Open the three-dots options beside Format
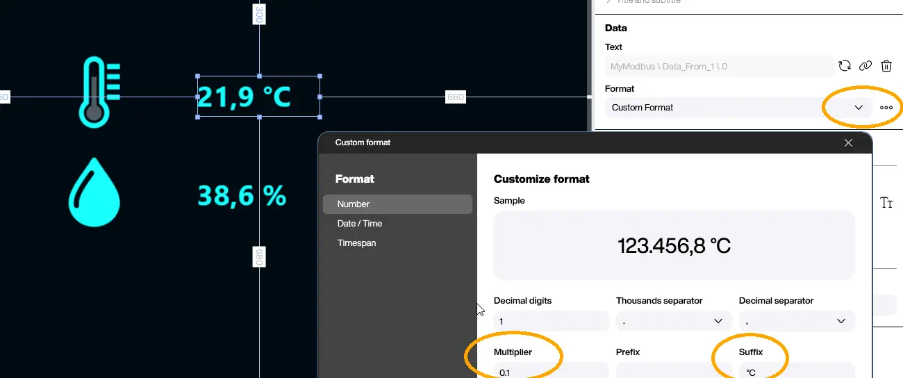The image size is (903, 378). click(886, 108)
